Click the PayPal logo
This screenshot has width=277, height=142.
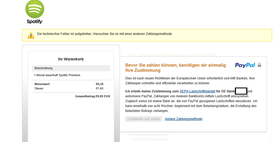(245, 65)
